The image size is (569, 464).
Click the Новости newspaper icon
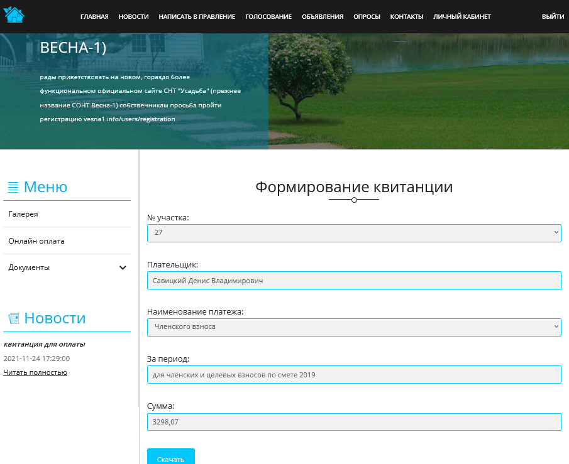coord(13,318)
